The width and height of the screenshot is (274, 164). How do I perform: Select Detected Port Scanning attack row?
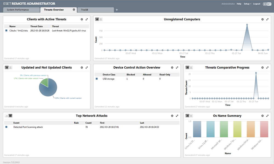[x=92, y=127]
